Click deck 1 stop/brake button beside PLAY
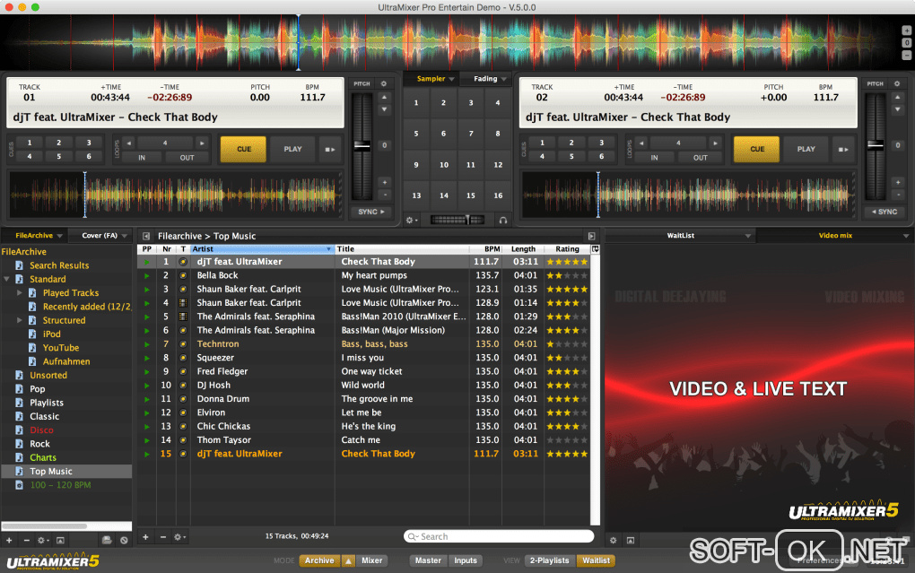This screenshot has width=915, height=573. 330,150
